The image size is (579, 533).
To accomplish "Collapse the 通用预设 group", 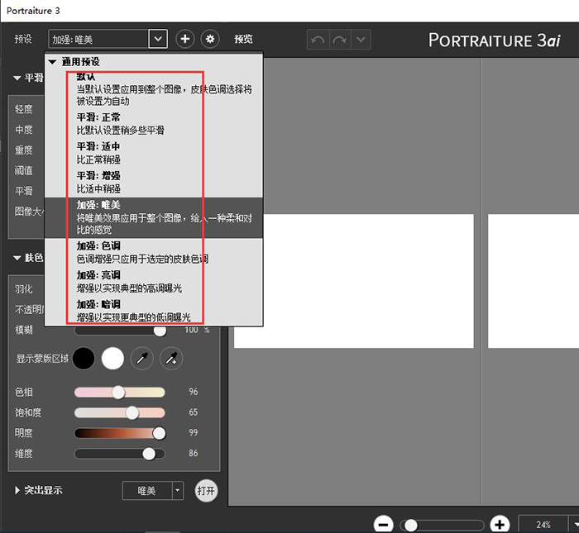I will 52,62.
